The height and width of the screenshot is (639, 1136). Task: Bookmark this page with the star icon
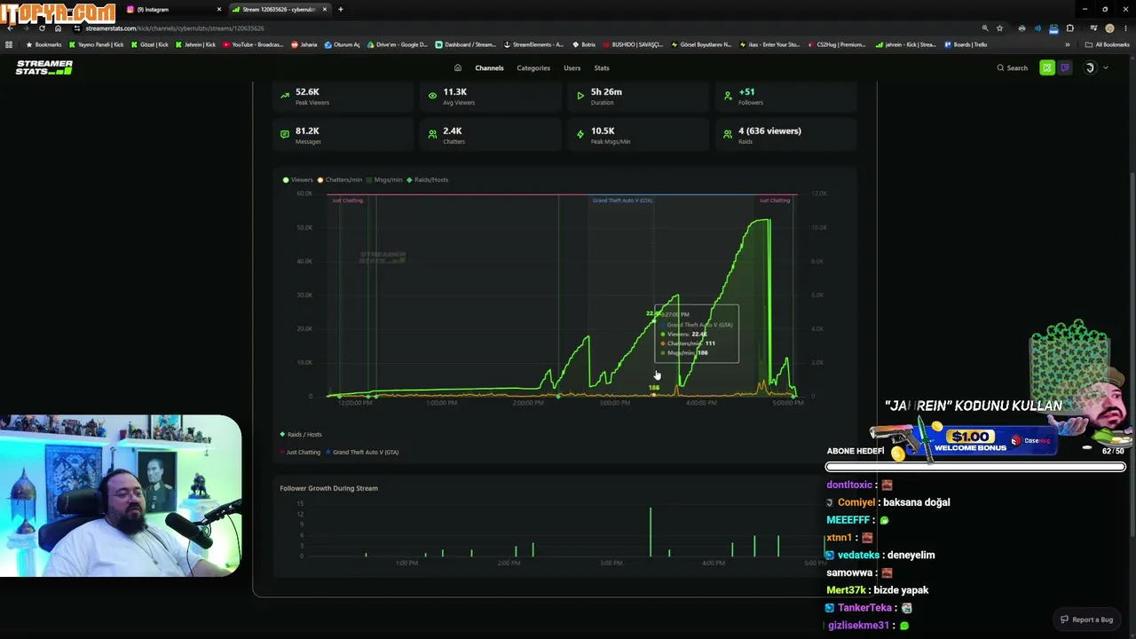click(x=999, y=28)
